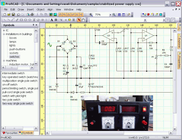Expand the IC tree node
This screenshot has height=140, width=182.
4,30
